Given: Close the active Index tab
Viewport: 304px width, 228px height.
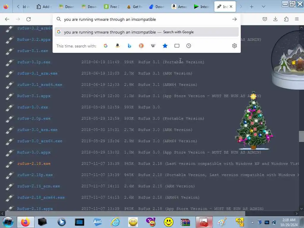Looking at the screenshot, I should tap(231, 7).
